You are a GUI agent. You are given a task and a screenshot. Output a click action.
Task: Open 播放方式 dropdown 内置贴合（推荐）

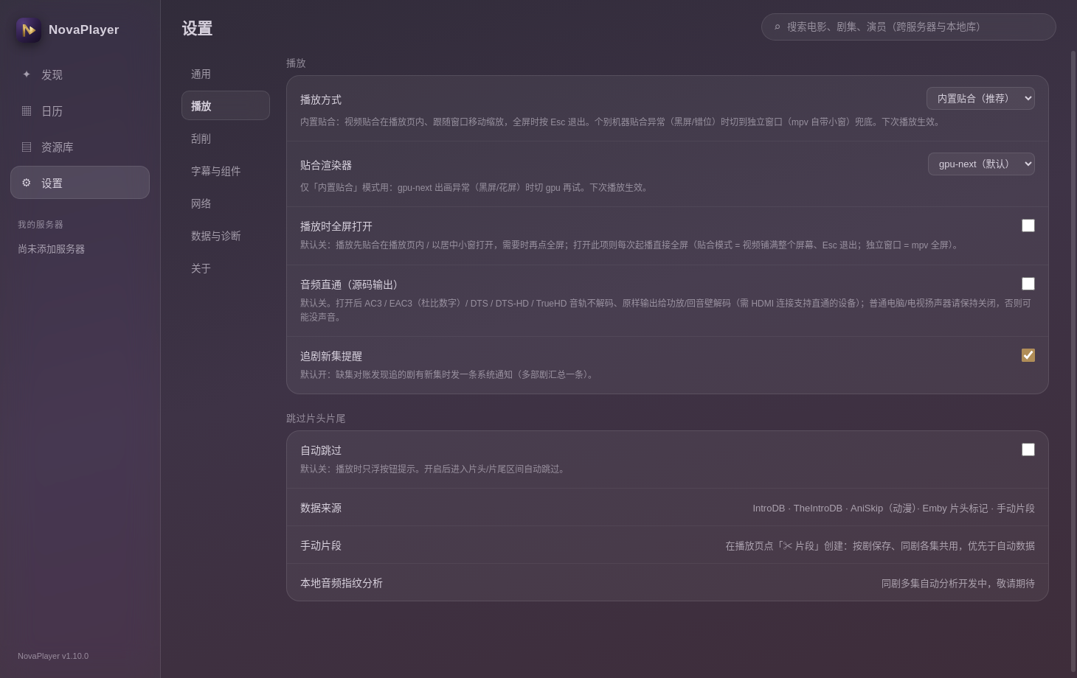980,99
